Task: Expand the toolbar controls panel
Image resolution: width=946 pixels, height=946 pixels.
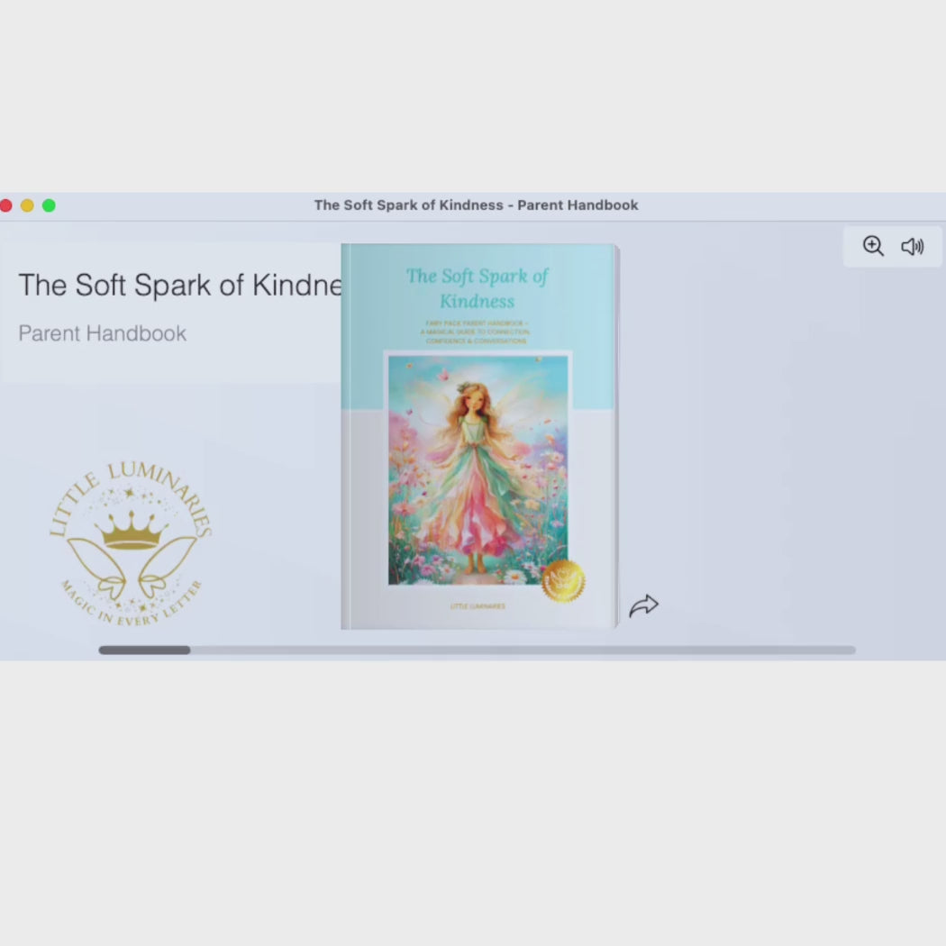Action: 892,246
